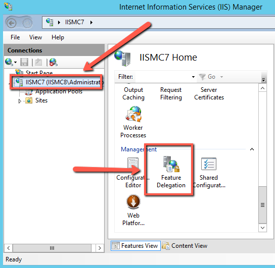Click the server node icon in the Connections tree
The image size is (275, 268).
click(x=19, y=82)
